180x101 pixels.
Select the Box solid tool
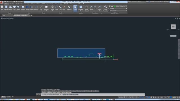pos(2,8)
